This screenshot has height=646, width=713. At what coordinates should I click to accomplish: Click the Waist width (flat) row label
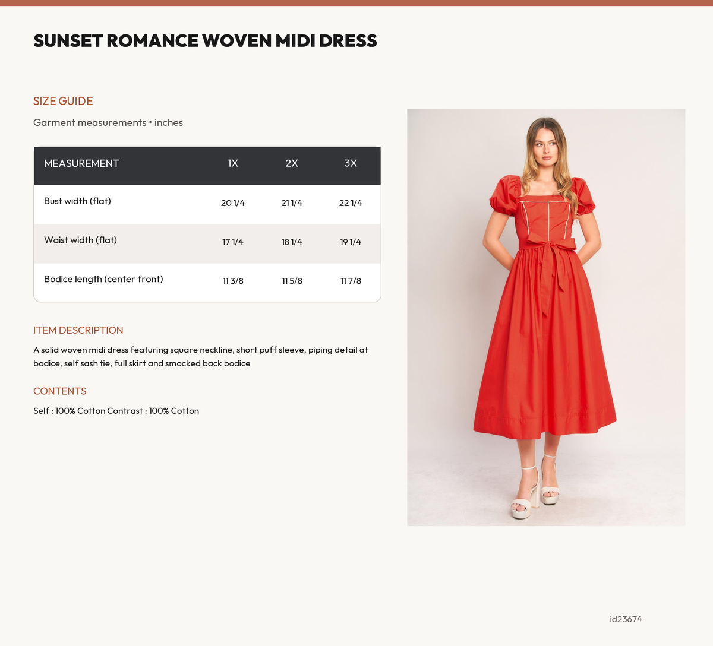point(80,240)
